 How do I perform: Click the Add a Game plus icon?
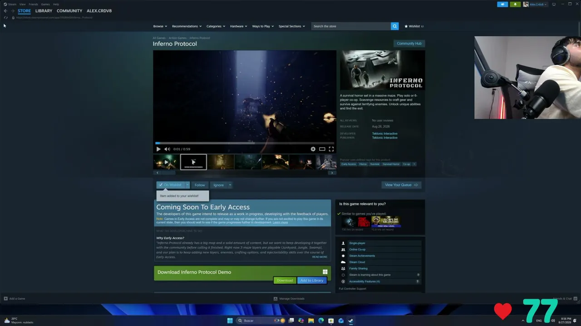pos(5,299)
